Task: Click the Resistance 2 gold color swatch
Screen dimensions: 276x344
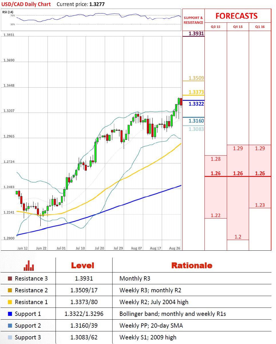Action: [10, 290]
